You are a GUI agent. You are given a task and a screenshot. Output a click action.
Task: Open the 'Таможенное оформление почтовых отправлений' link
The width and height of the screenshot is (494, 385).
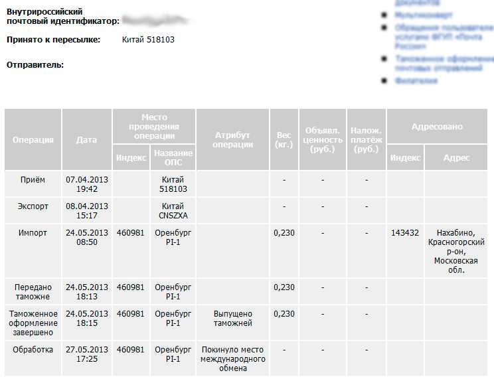pos(444,63)
